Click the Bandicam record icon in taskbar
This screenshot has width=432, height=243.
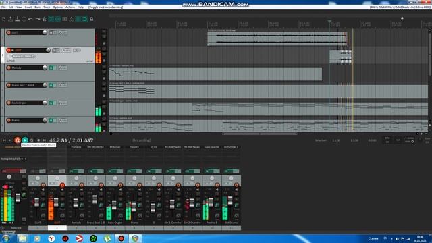point(122,238)
